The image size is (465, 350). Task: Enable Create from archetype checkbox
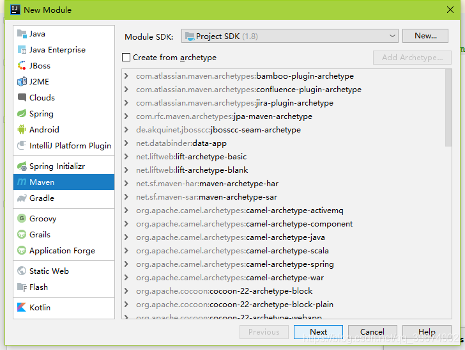click(126, 58)
